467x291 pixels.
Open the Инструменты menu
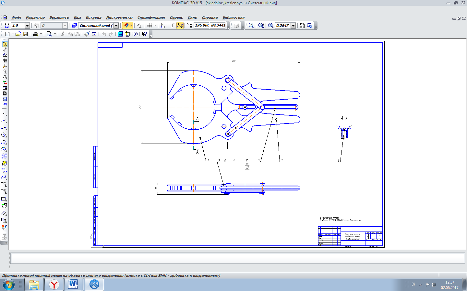119,17
